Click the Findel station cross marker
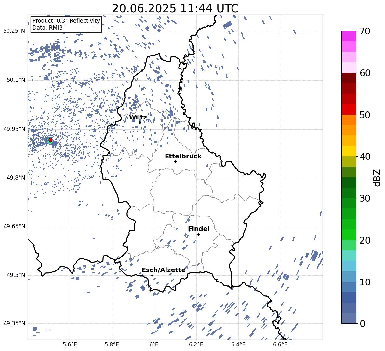This screenshot has width=385, height=351. pyautogui.click(x=198, y=234)
